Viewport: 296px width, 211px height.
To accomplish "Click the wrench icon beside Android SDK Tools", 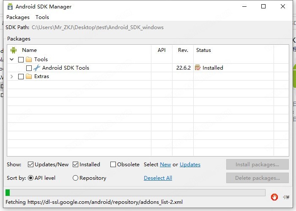I will pyautogui.click(x=37, y=68).
